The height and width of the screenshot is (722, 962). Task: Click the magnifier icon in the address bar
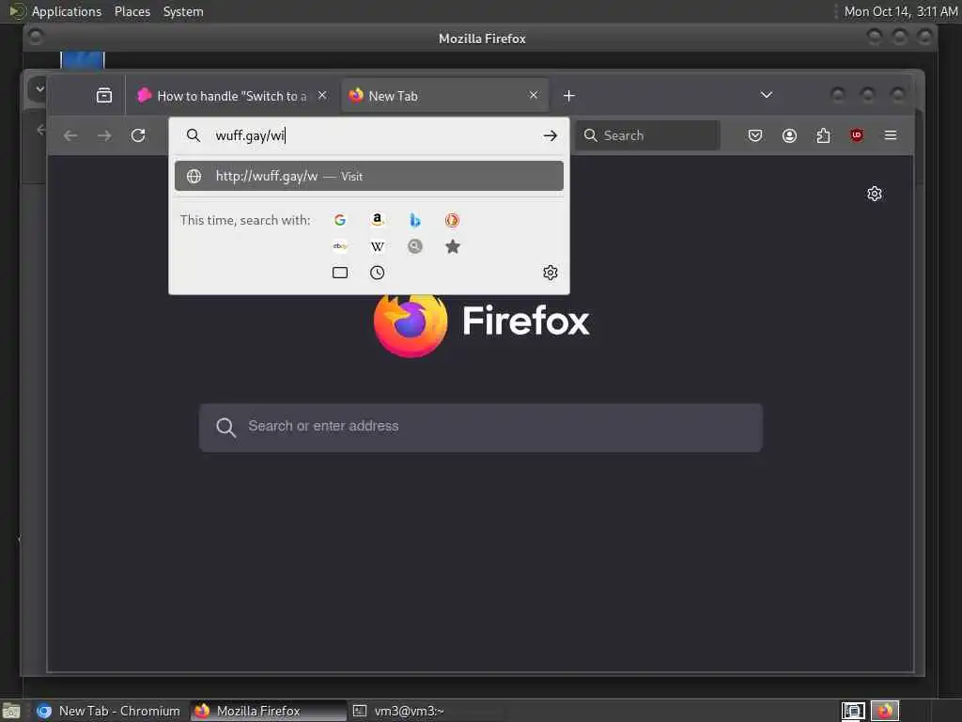(194, 135)
